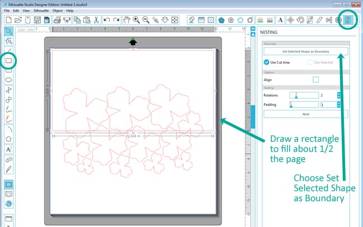Pick the Eraser tool
Image resolution: width=363 pixels, height=227 pixels.
[8, 159]
